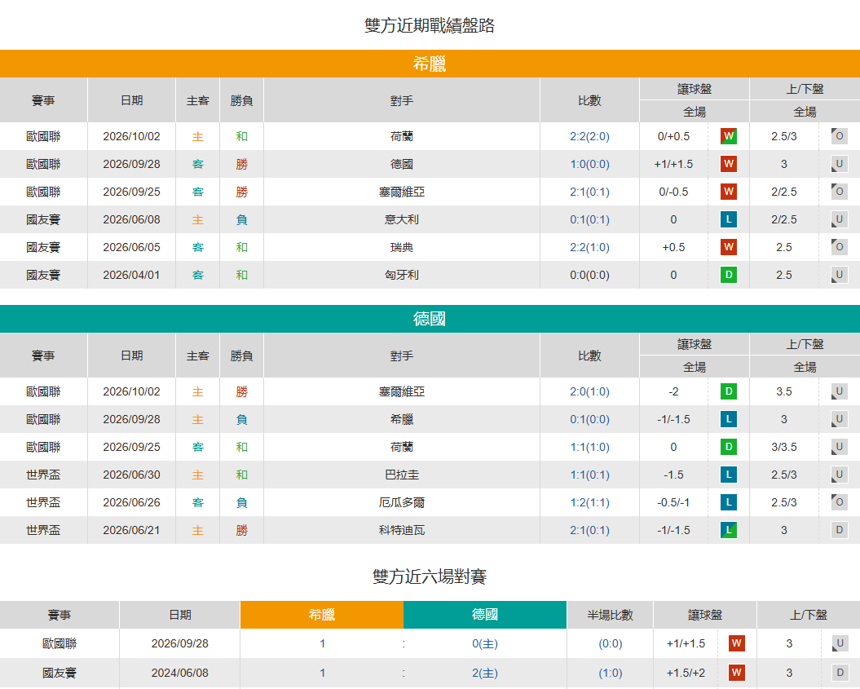
Task: Click the blue L badge in 意大利 row
Action: pos(729,219)
